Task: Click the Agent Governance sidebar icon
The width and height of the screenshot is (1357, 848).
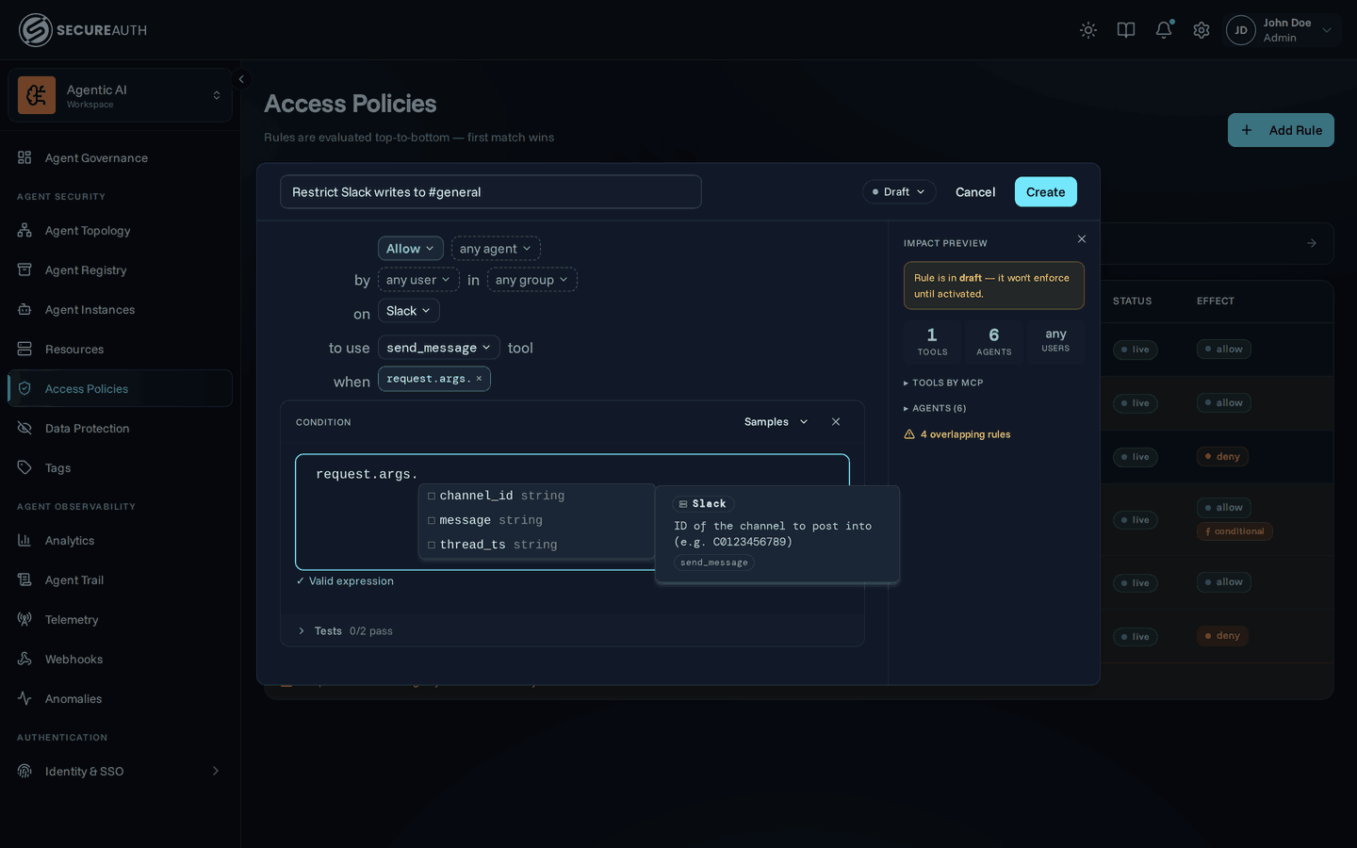Action: tap(25, 157)
